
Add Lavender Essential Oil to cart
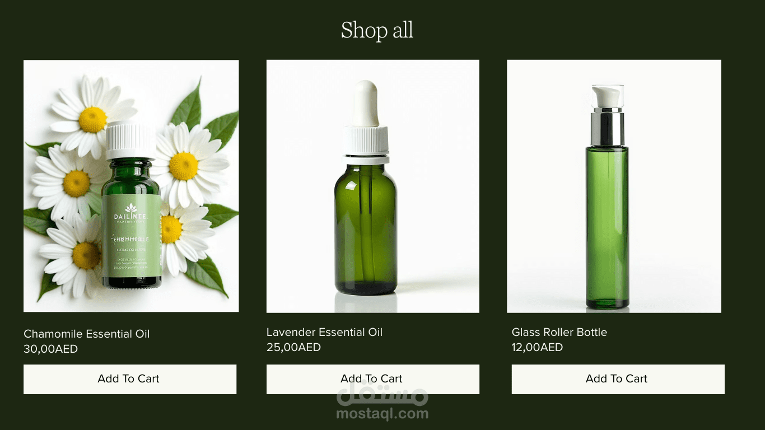pyautogui.click(x=372, y=379)
